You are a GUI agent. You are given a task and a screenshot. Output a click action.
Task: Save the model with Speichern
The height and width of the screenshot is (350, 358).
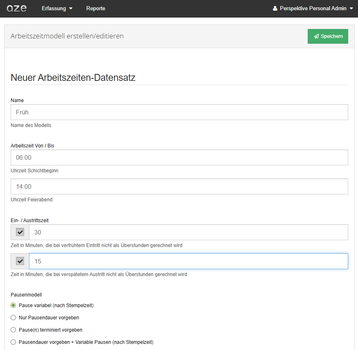[328, 36]
